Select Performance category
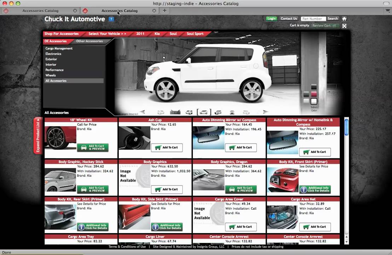This screenshot has height=255, width=392. pyautogui.click(x=54, y=70)
